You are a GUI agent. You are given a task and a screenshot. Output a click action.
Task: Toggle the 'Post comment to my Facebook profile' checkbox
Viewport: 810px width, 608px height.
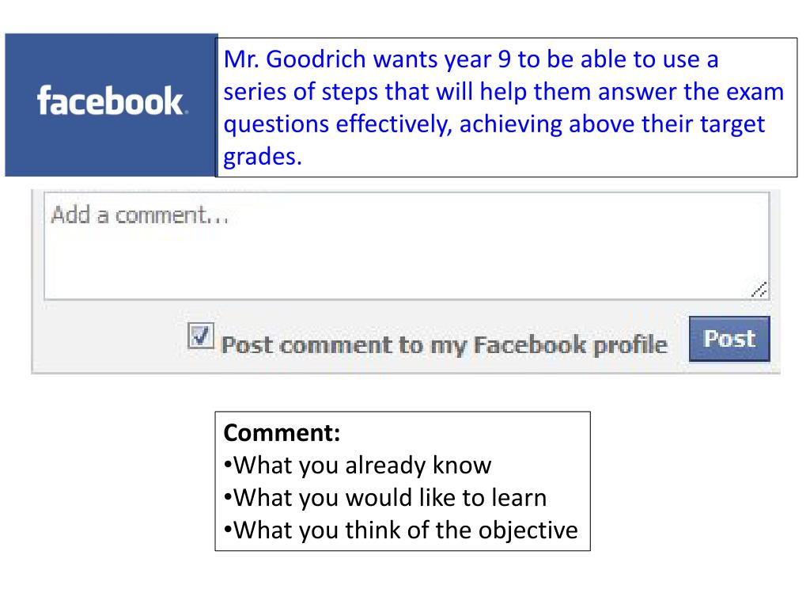[x=200, y=336]
